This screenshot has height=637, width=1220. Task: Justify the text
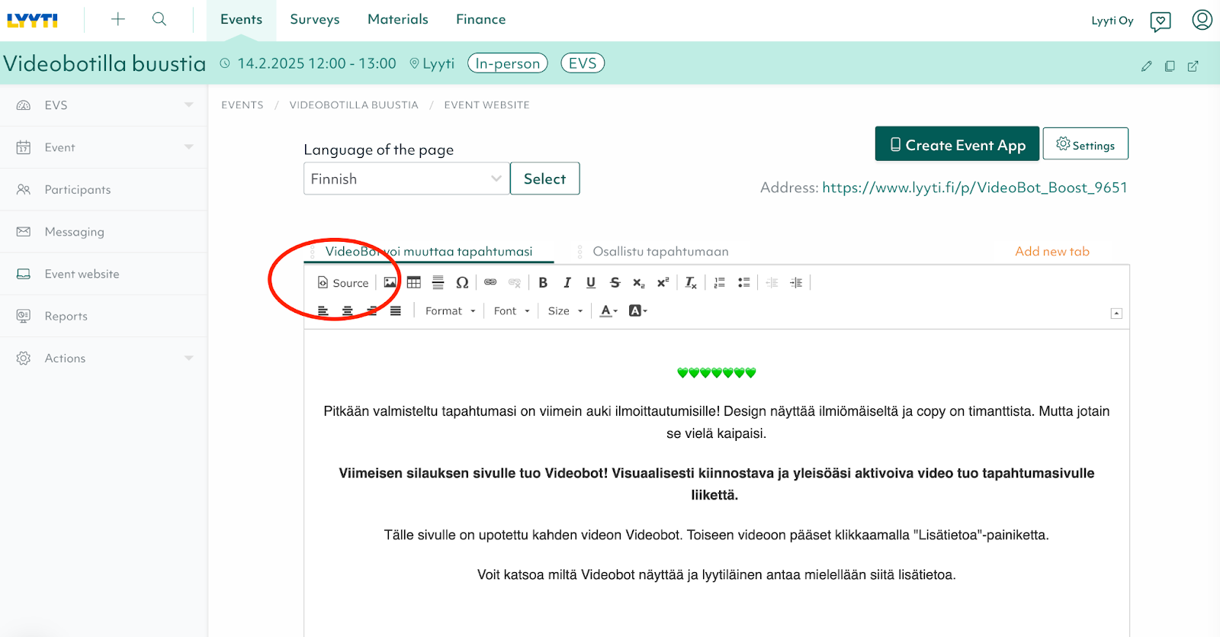pos(396,310)
